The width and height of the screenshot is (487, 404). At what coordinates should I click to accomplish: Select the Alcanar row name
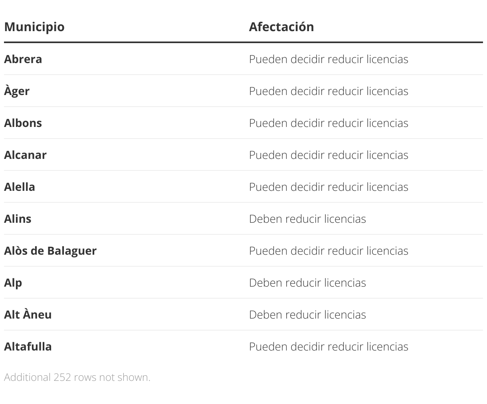tap(25, 155)
